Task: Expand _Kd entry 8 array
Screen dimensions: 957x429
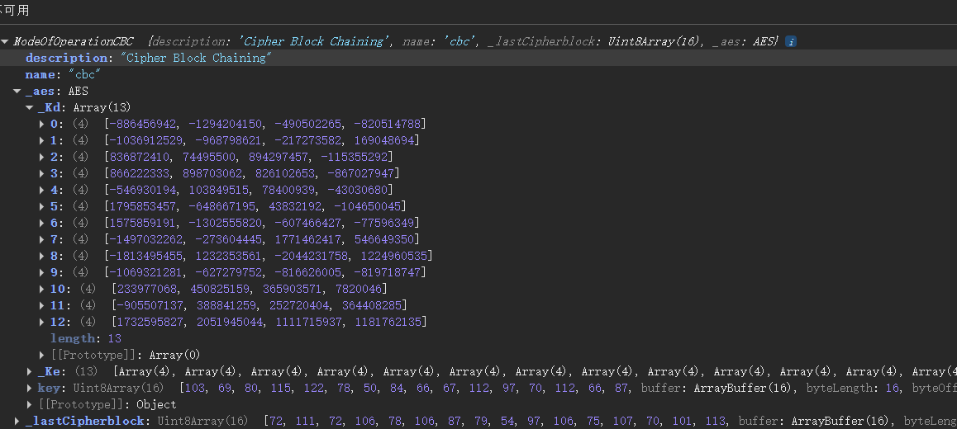Action: coord(41,256)
